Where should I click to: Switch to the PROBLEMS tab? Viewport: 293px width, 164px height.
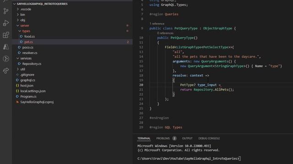pyautogui.click(x=163, y=138)
